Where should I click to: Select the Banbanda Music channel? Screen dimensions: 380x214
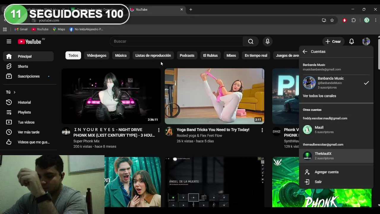(x=336, y=83)
